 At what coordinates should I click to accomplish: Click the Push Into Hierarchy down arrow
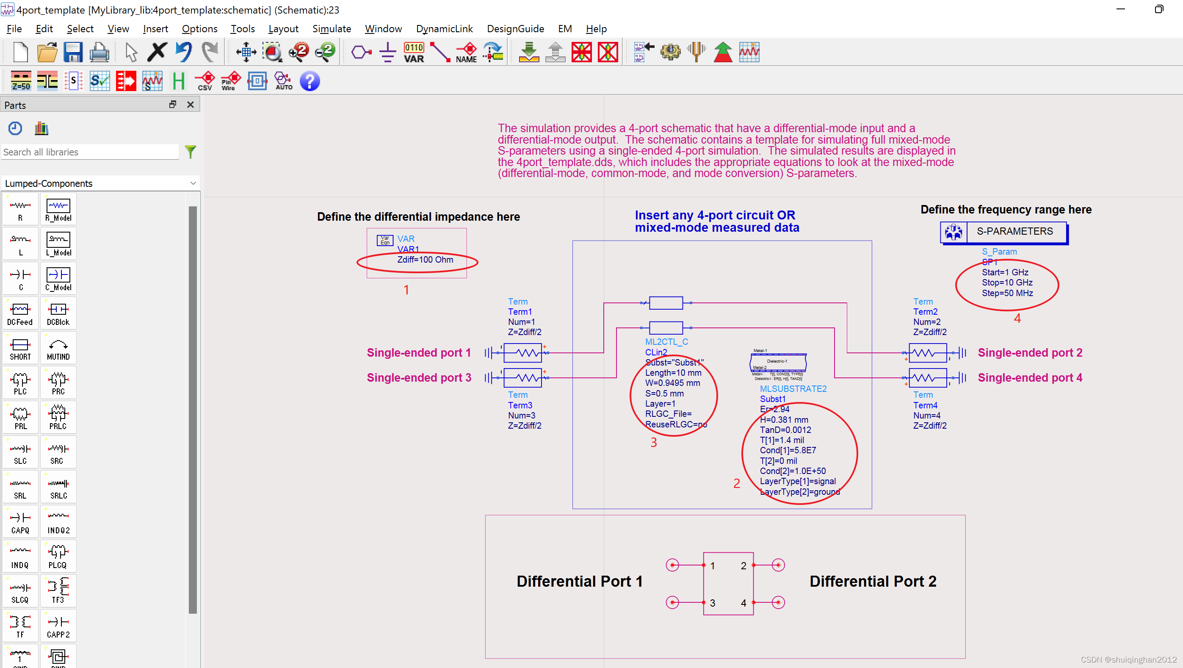528,53
